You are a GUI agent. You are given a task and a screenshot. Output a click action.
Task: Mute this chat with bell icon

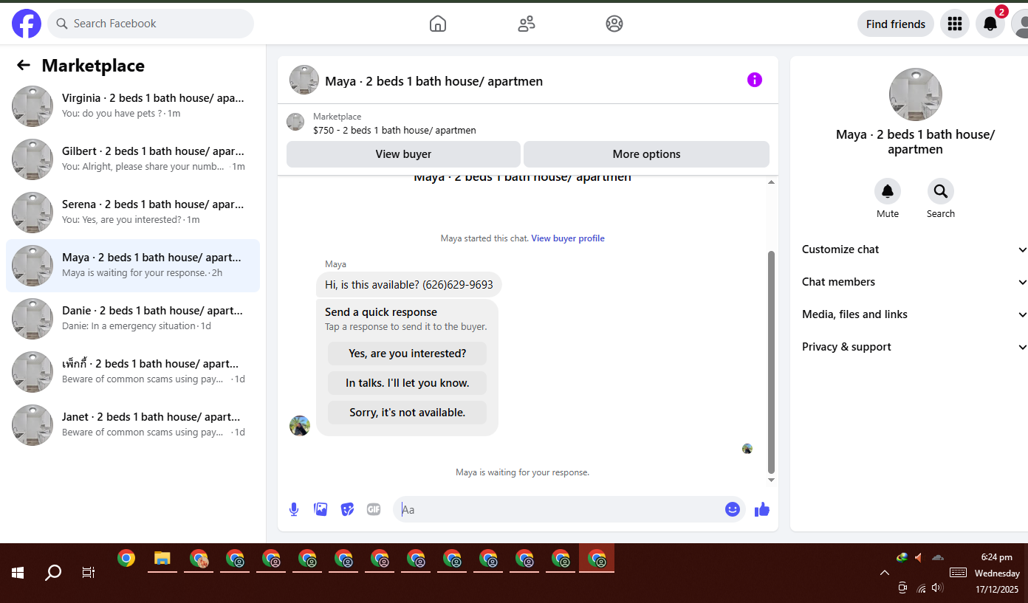(888, 191)
